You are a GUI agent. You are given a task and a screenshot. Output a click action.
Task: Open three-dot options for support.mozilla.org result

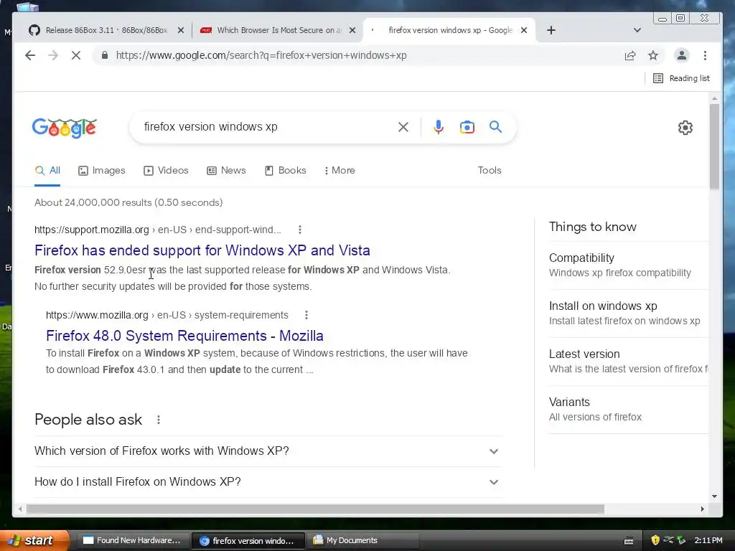(300, 230)
